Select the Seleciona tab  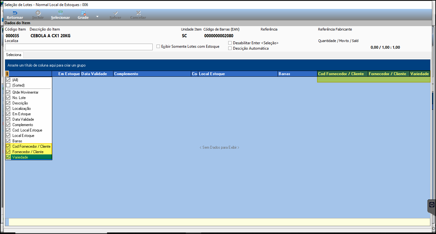14,55
